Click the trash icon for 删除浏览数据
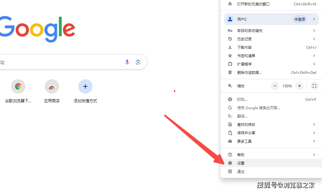 (230, 72)
